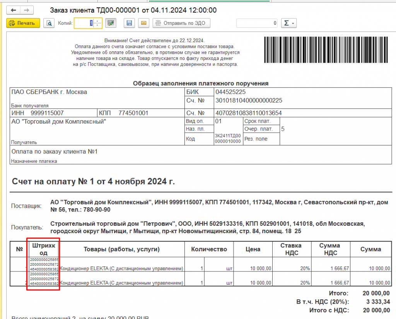Click the numeric sum field showing 0
396x319 pixels.
257,23
